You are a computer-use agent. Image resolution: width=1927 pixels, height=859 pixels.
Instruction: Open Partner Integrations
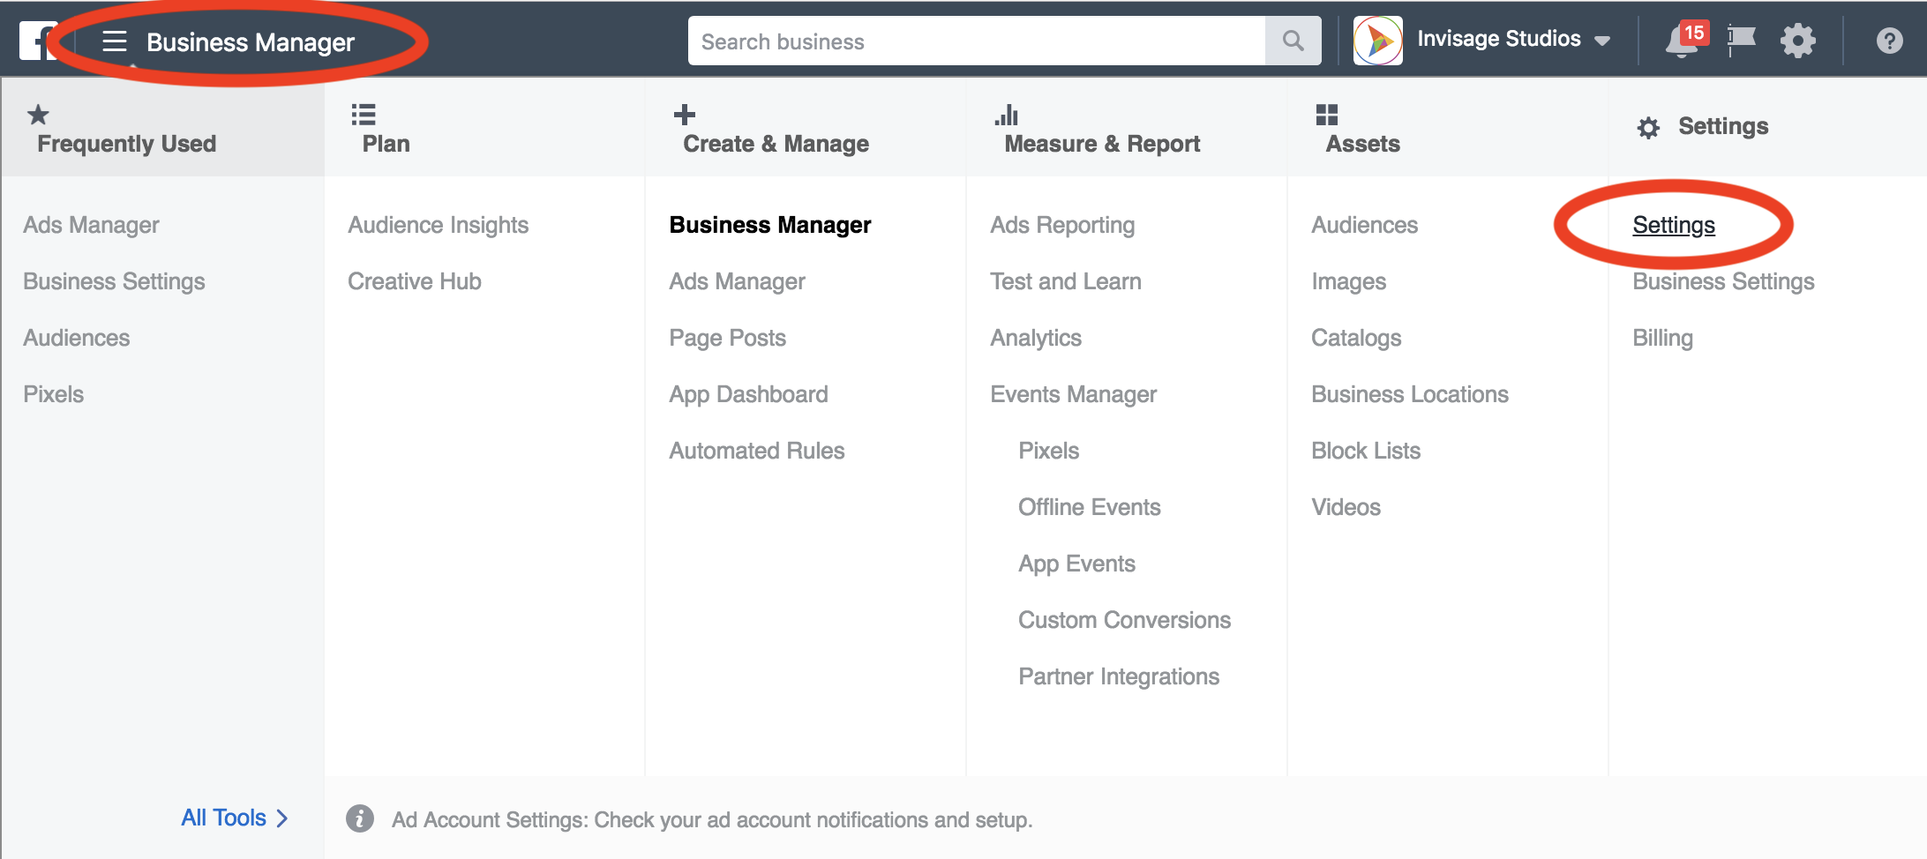(1119, 676)
